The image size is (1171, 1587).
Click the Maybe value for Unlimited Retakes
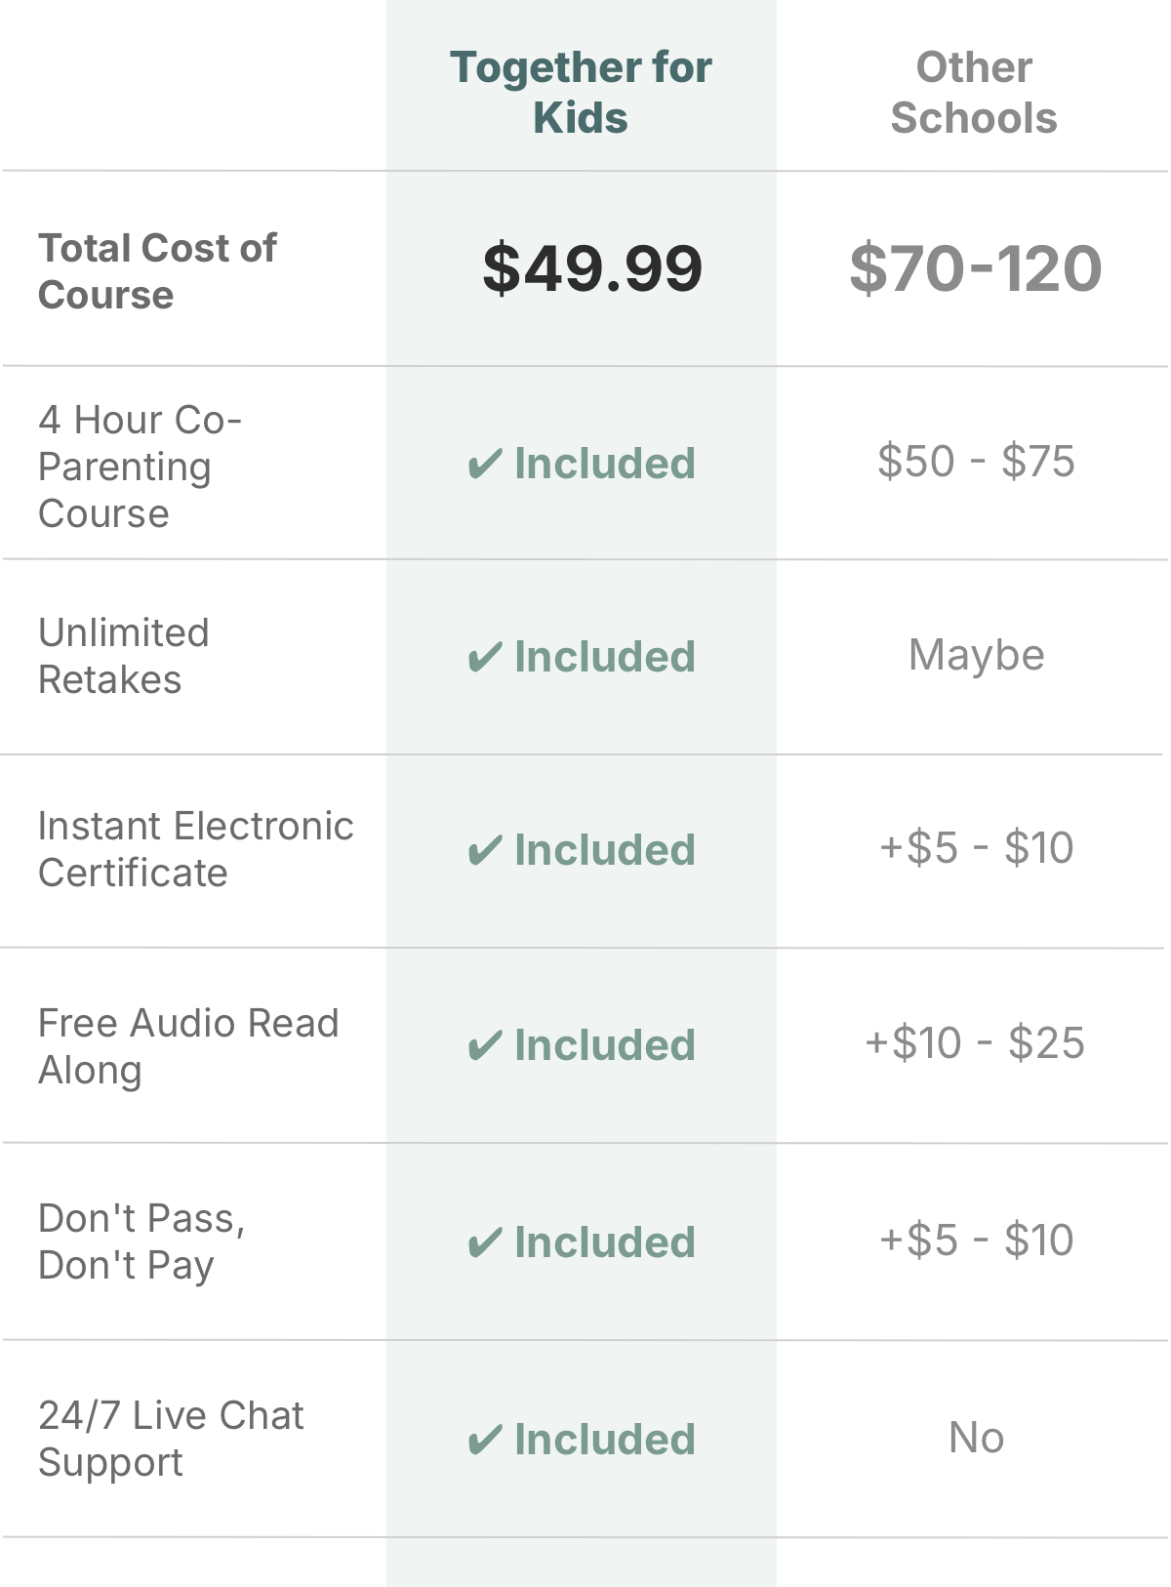coord(977,655)
